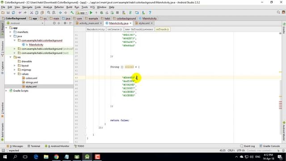The width and height of the screenshot is (286, 161).
Task: Toggle the Structure side tool window
Action: click(2, 49)
